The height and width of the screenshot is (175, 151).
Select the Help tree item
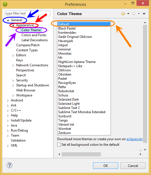(x=14, y=115)
